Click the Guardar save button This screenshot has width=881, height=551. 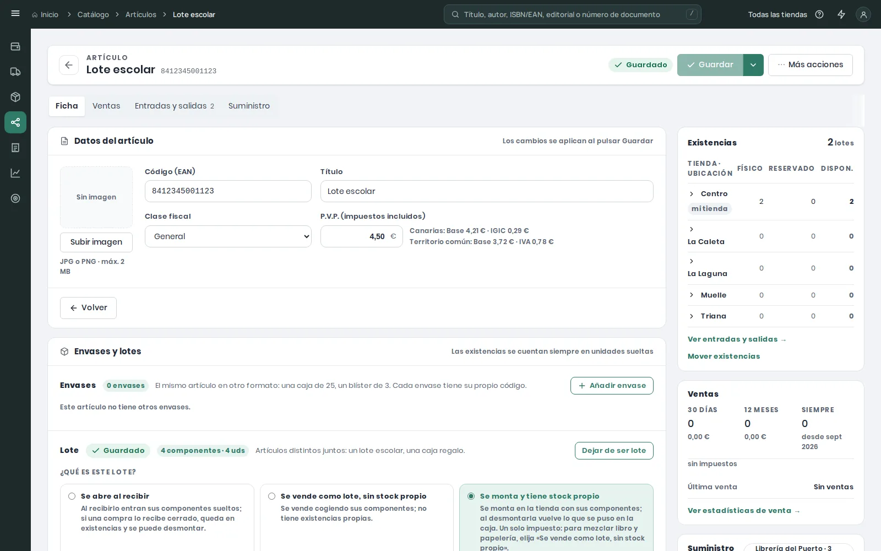[710, 65]
